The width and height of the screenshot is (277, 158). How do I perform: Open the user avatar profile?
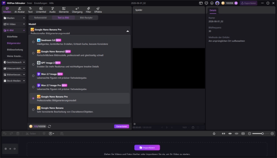(217, 3)
